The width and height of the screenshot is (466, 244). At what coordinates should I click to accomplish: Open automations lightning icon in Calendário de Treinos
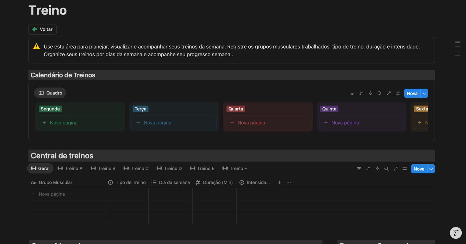click(370, 93)
